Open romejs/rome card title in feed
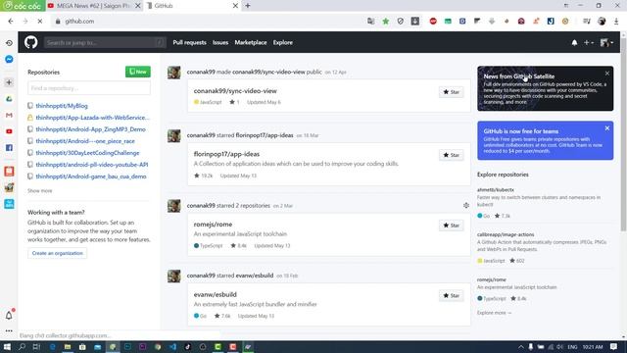Image resolution: width=627 pixels, height=353 pixels. click(x=213, y=225)
